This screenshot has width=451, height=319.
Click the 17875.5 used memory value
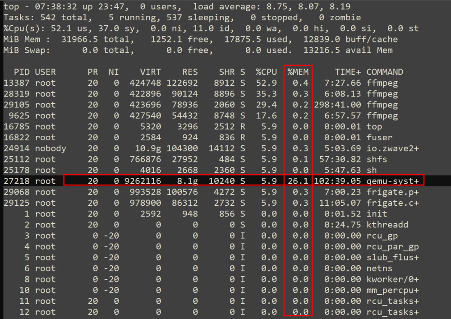[x=243, y=39]
